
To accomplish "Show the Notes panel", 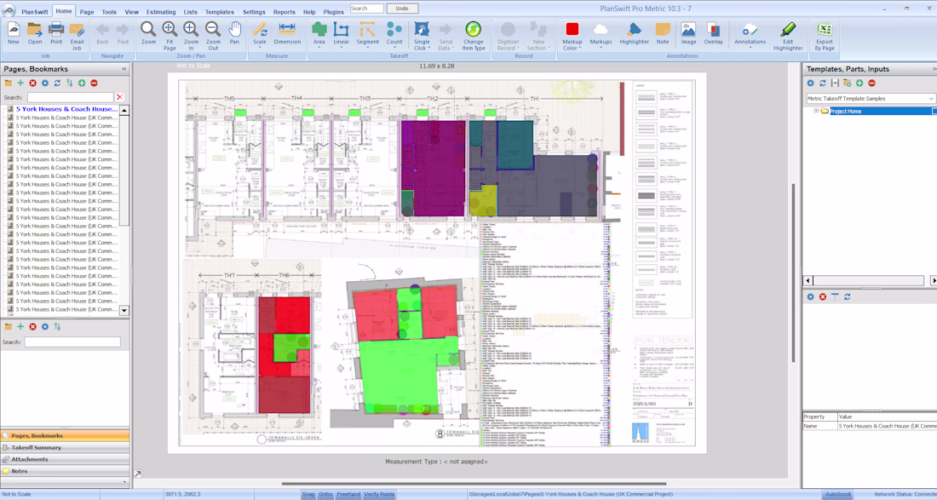I will point(65,471).
